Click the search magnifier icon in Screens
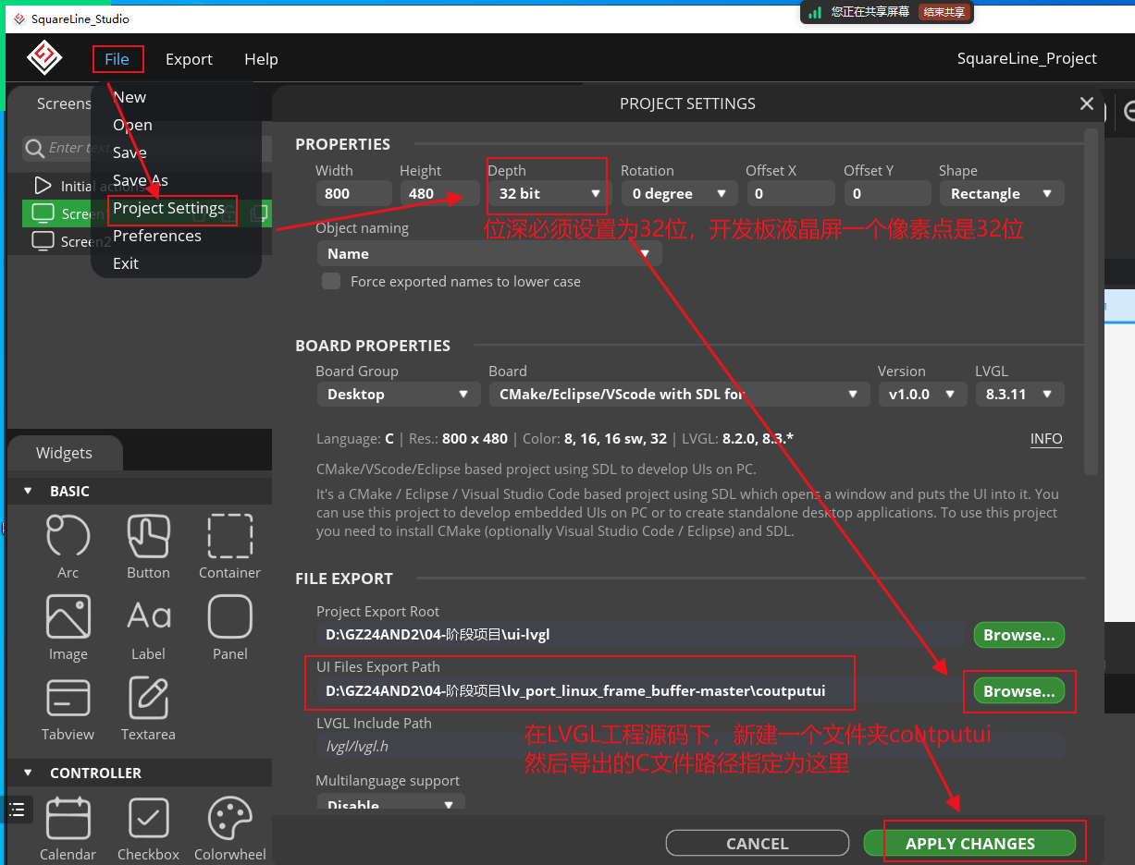 pos(35,148)
